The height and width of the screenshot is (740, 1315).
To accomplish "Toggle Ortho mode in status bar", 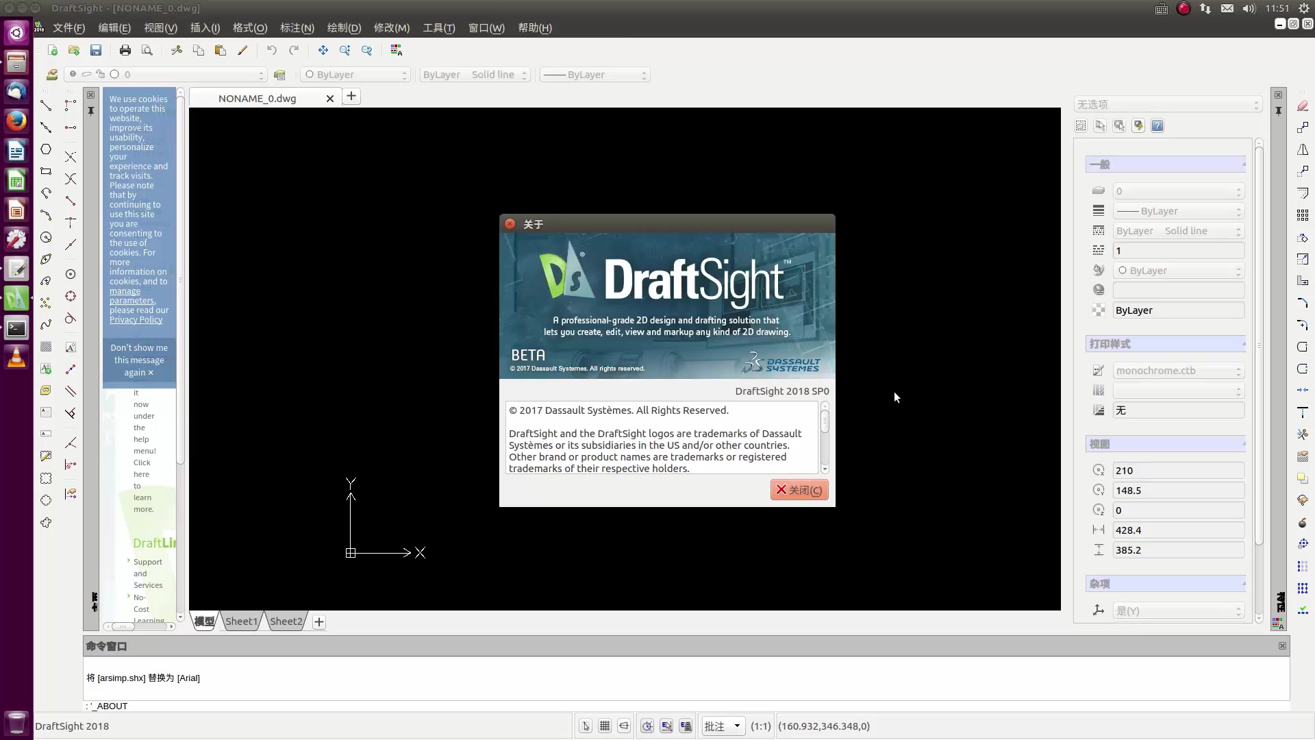I will pos(624,726).
